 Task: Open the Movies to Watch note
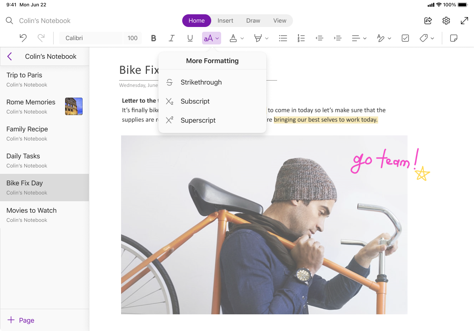tap(31, 210)
